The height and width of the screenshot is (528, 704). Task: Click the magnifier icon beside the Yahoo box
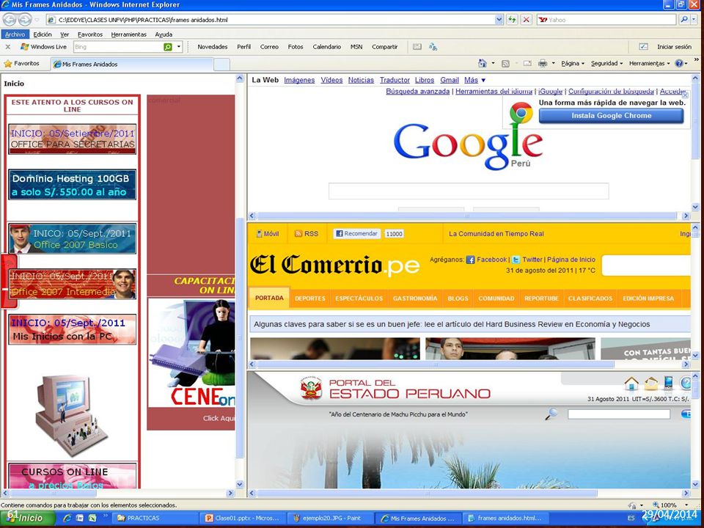pos(684,20)
